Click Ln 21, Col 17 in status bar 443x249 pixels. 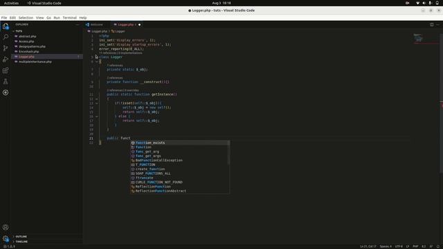click(x=368, y=246)
